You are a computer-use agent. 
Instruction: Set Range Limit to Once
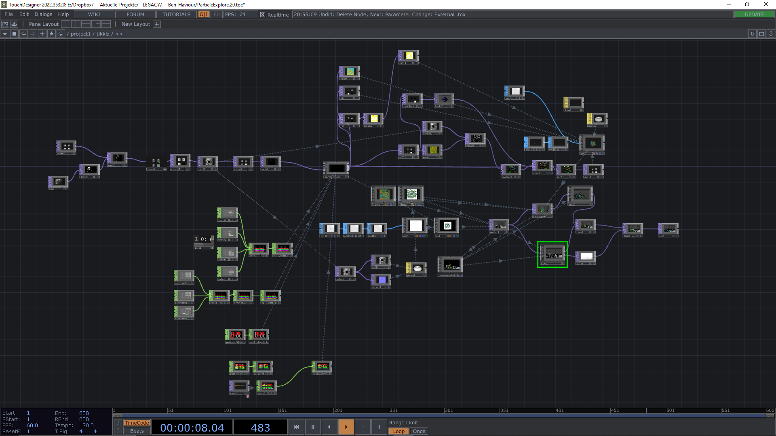(419, 431)
